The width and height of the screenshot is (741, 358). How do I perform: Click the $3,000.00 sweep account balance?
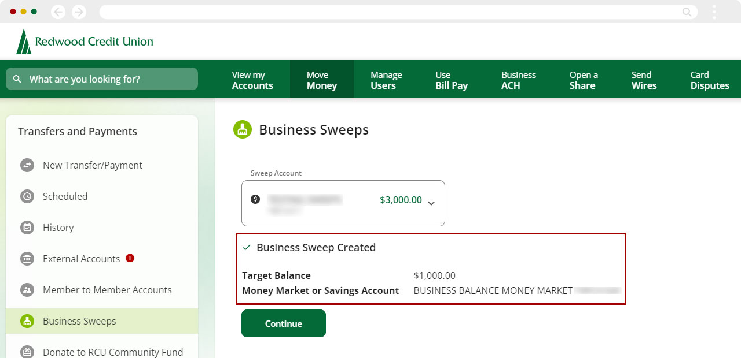point(401,200)
